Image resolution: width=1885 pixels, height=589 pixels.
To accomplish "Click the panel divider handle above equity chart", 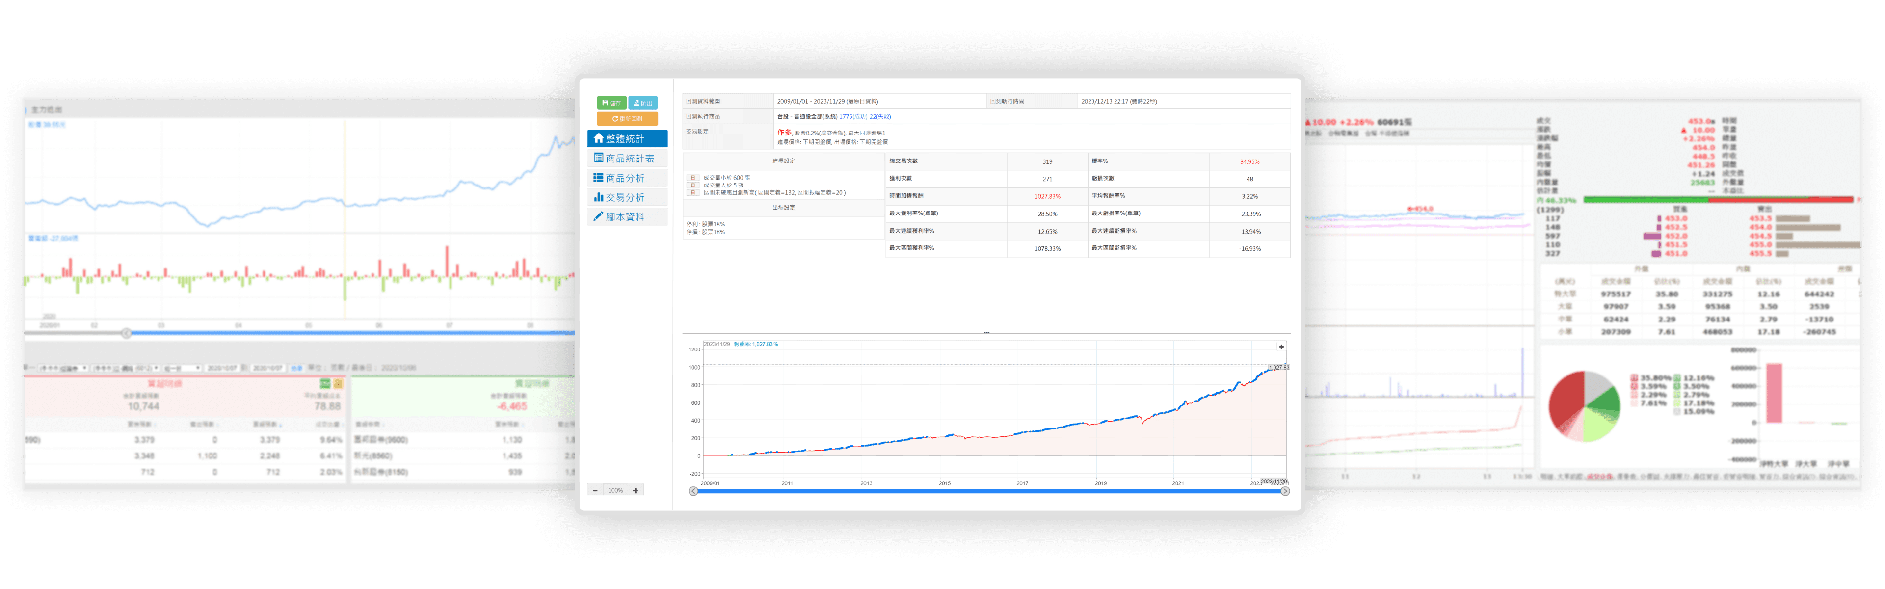I will pos(986,333).
